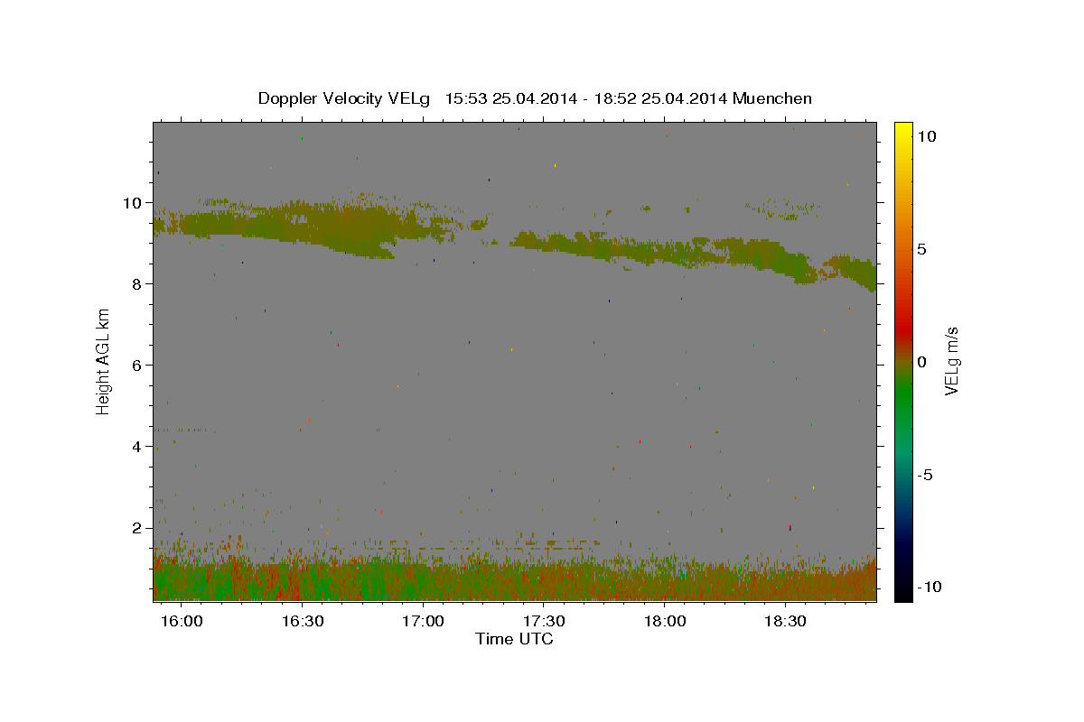Click the colorbar value 10 label
Image resolution: width=1084 pixels, height=722 pixels.
click(x=926, y=135)
